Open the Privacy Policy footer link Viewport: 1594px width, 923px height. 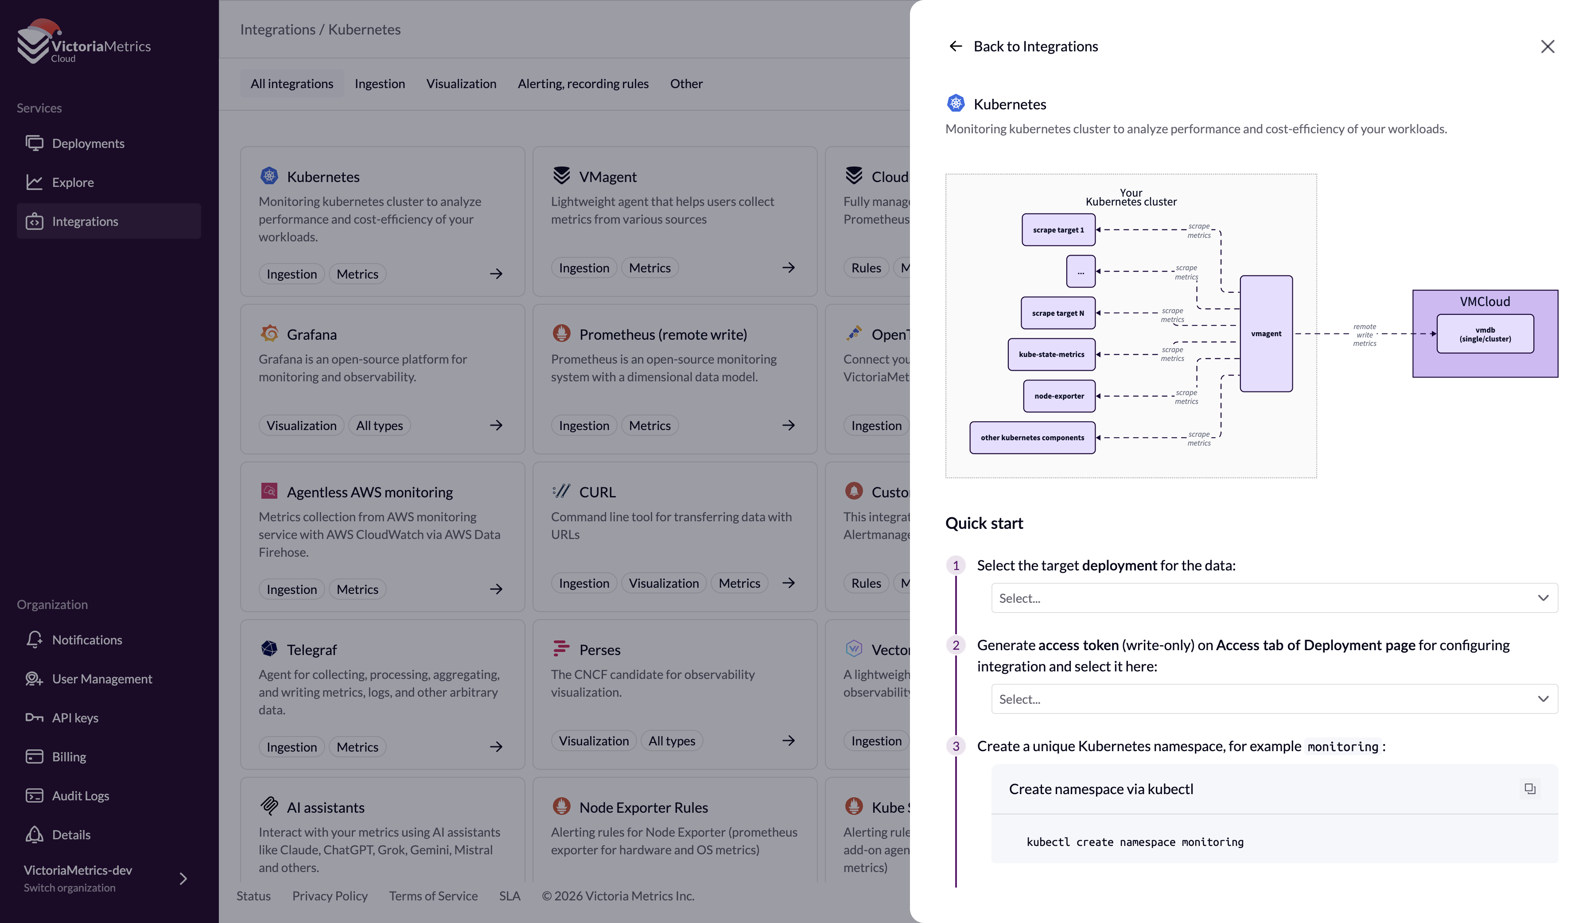pyautogui.click(x=330, y=896)
